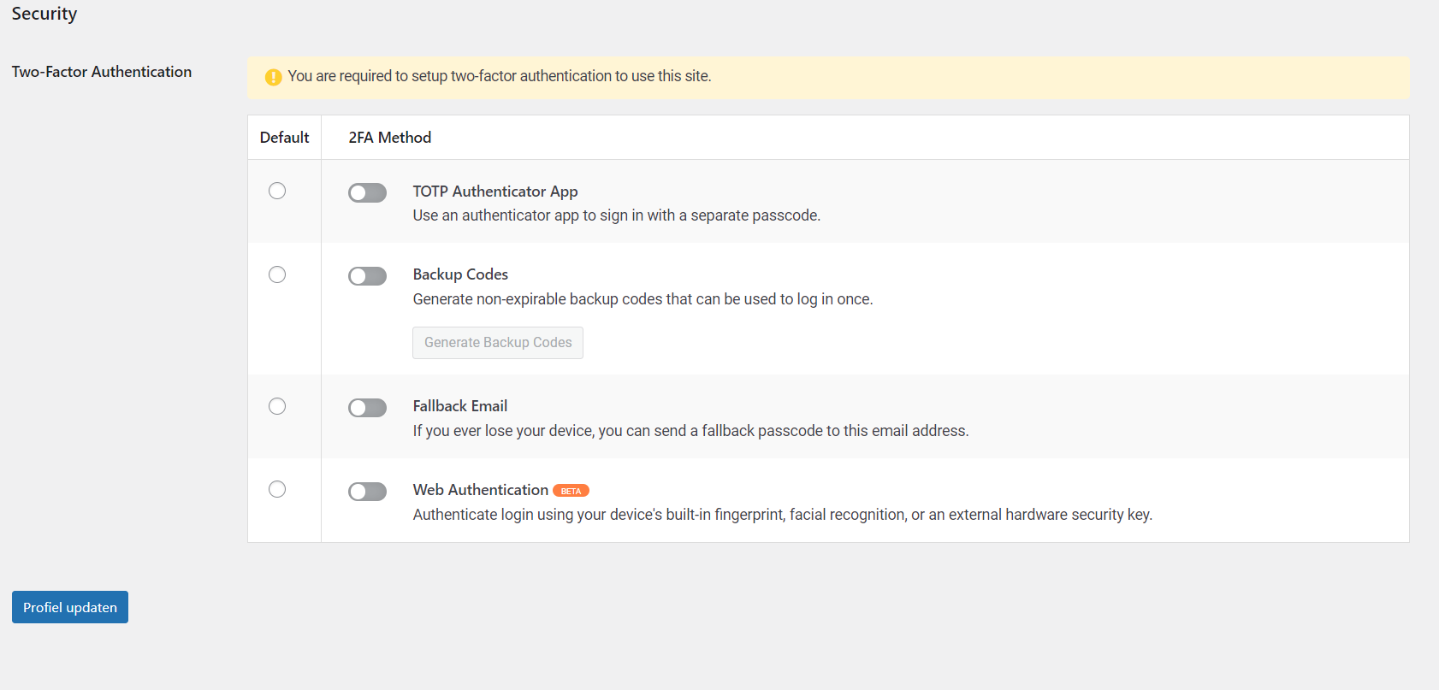Click the Fallback Email title text

(459, 406)
